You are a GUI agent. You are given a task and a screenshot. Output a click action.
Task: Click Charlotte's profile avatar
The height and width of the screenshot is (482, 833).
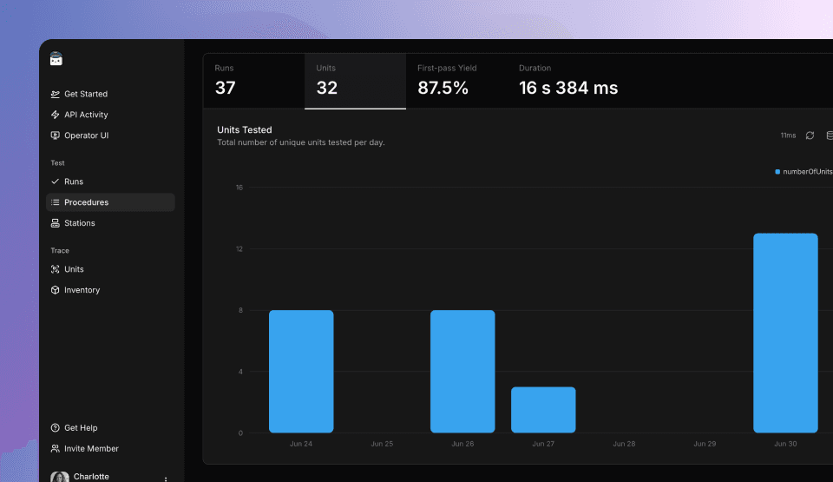(x=60, y=477)
